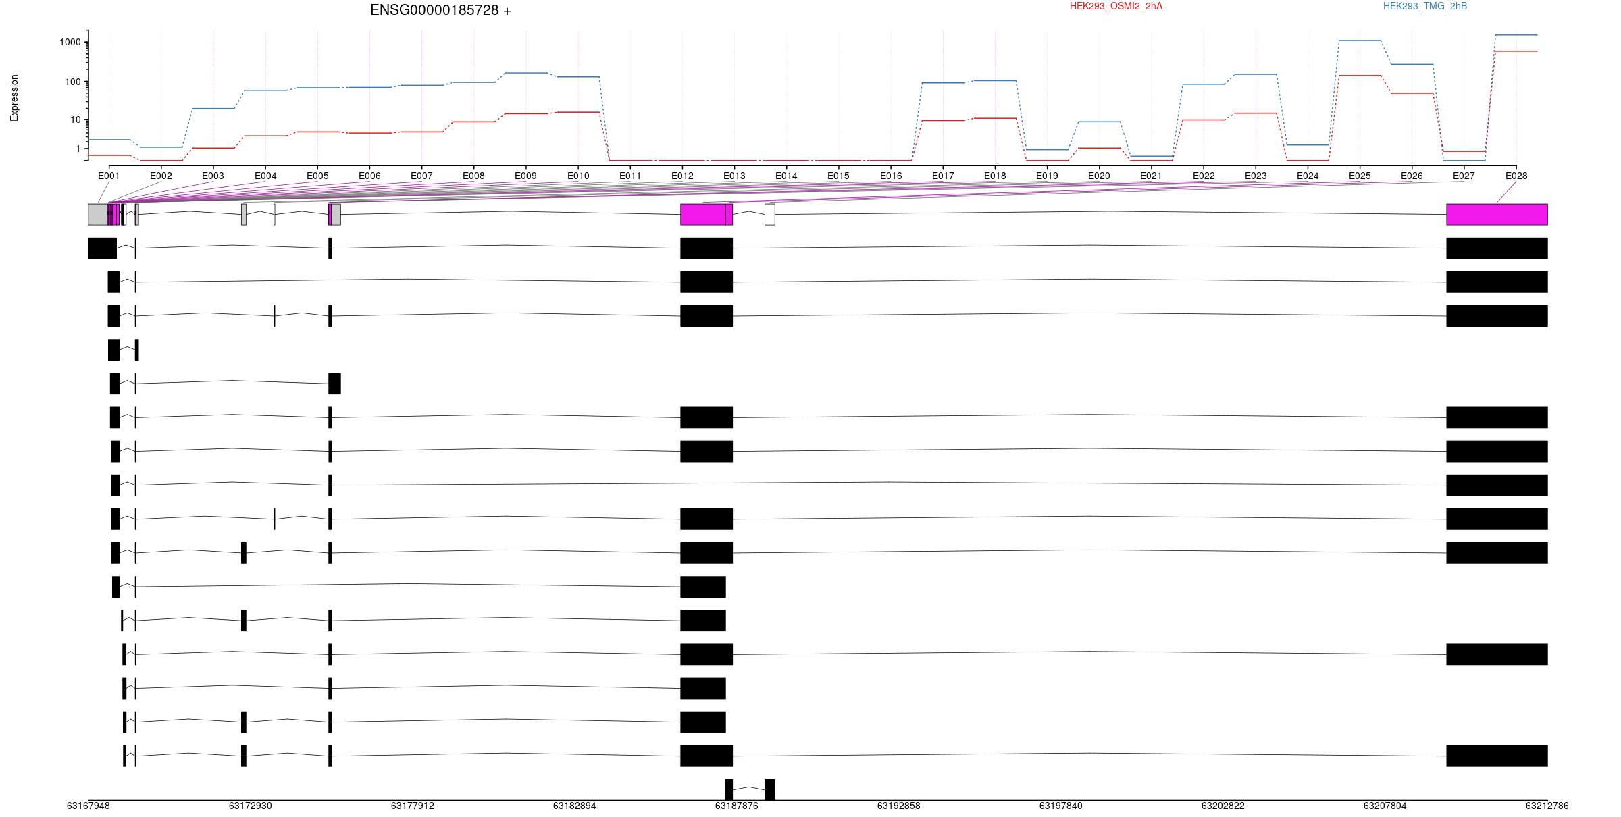
Task: Click the grey first exon in gene model
Action: (98, 214)
